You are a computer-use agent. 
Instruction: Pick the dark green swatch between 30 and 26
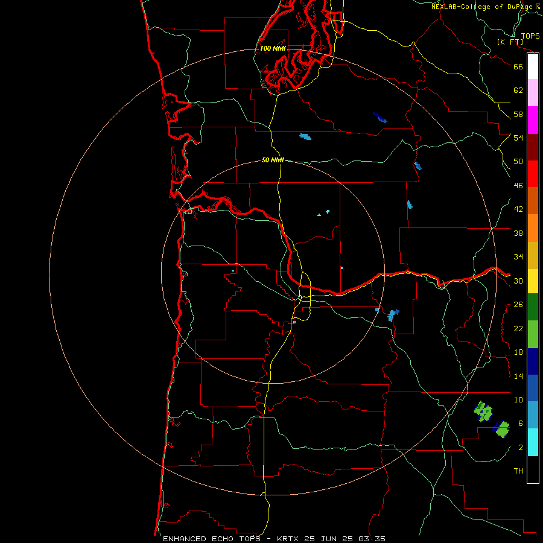tap(533, 307)
